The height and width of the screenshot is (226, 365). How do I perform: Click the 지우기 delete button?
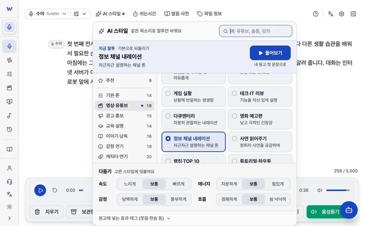pyautogui.click(x=46, y=212)
